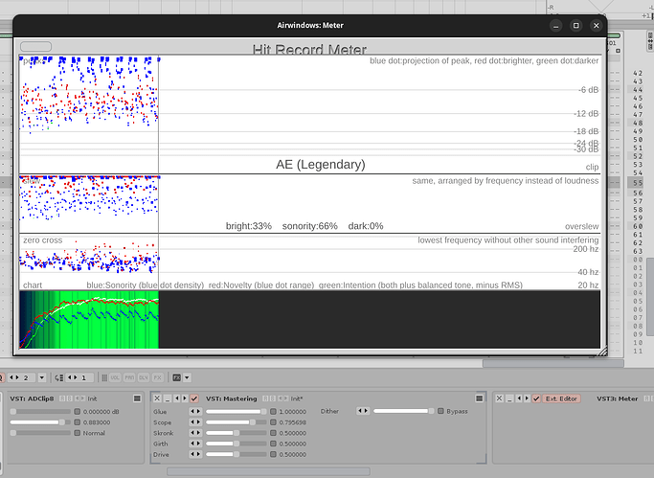The image size is (654, 478).
Task: Click the 0.795698 Scope value field
Action: coord(293,422)
